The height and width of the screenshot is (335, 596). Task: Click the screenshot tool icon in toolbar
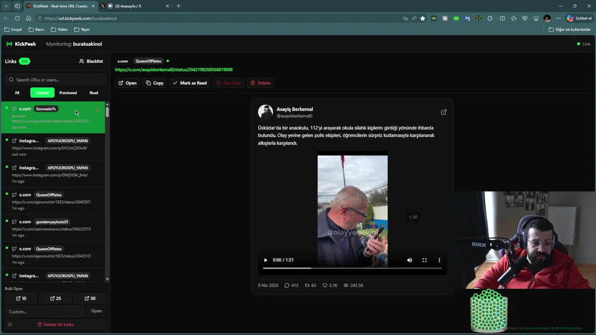(536, 18)
